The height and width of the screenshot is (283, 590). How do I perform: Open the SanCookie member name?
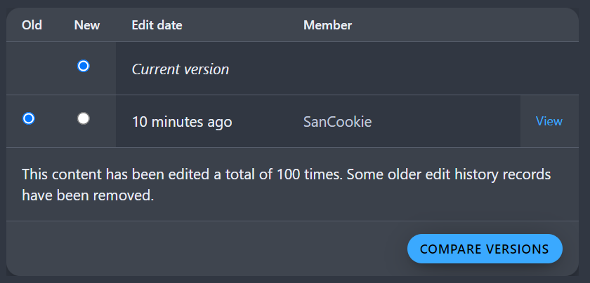338,122
